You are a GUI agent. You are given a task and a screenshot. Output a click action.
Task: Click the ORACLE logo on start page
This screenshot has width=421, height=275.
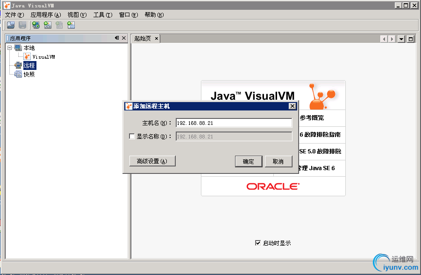coord(273,186)
